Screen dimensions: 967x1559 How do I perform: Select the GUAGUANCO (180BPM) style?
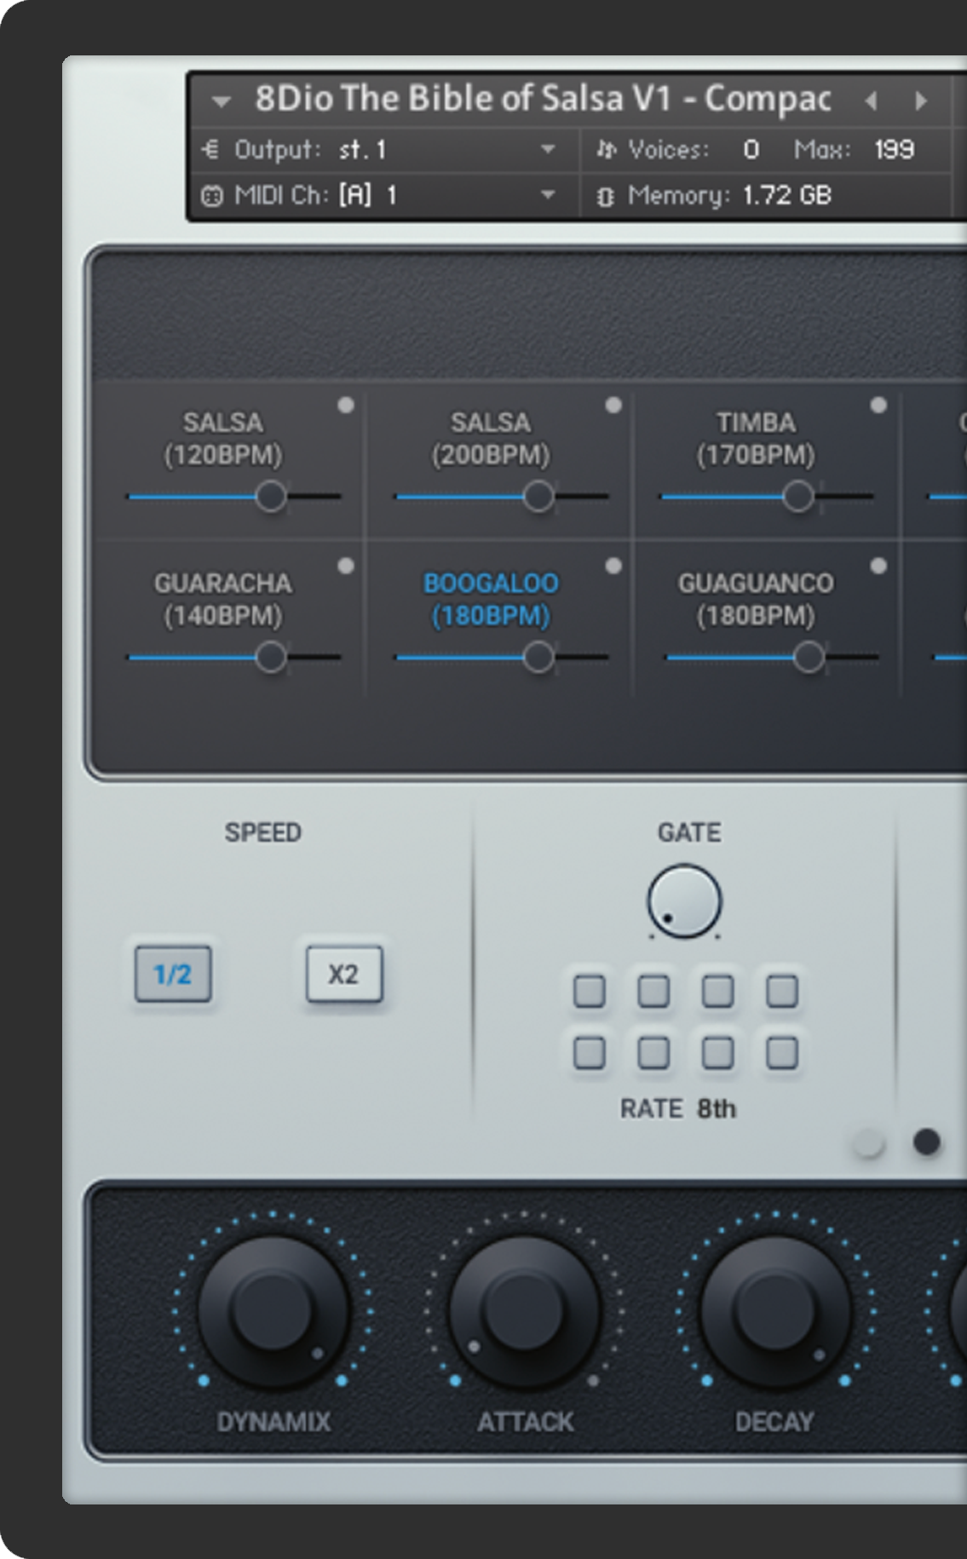point(757,599)
